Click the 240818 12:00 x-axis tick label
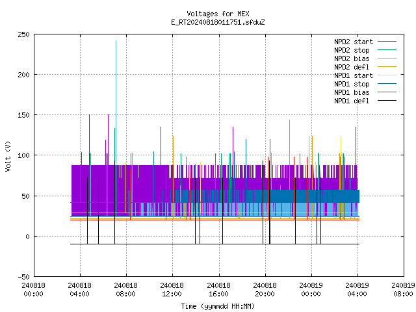Image resolution: width=416 pixels, height=312 pixels. coord(172,290)
